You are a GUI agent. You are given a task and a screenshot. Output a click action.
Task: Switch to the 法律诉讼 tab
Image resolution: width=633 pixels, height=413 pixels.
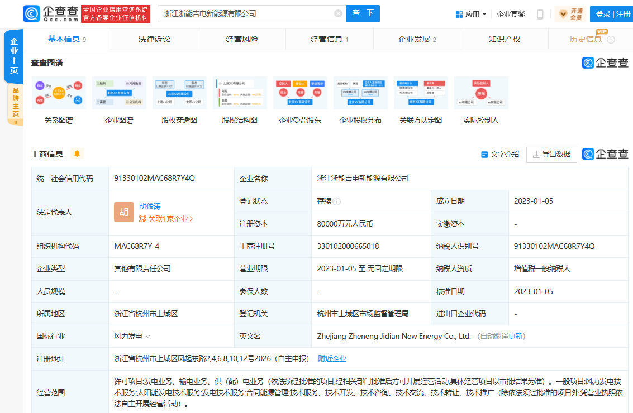click(154, 39)
